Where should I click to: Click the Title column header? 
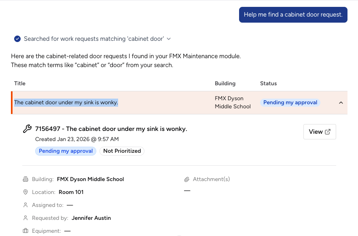pyautogui.click(x=20, y=83)
